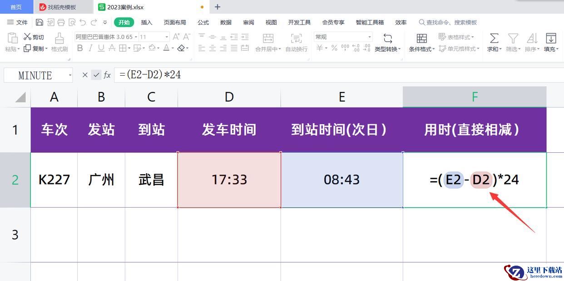Toggle right text alignment
The image size is (564, 281).
[223, 48]
